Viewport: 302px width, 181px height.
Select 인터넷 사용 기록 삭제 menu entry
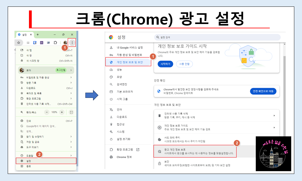coord(46,104)
